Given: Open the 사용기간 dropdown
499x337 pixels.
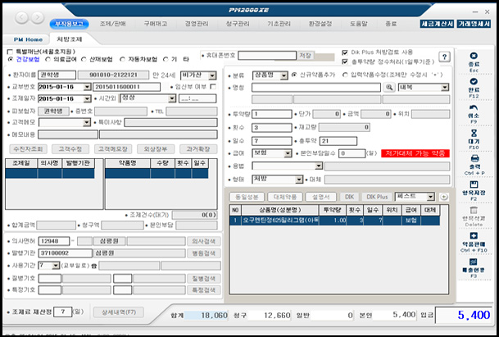Looking at the screenshot, I should 56,266.
